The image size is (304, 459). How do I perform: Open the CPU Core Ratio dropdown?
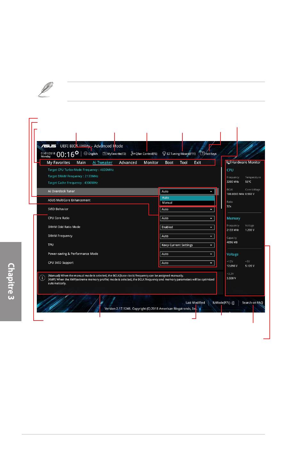tap(187, 218)
